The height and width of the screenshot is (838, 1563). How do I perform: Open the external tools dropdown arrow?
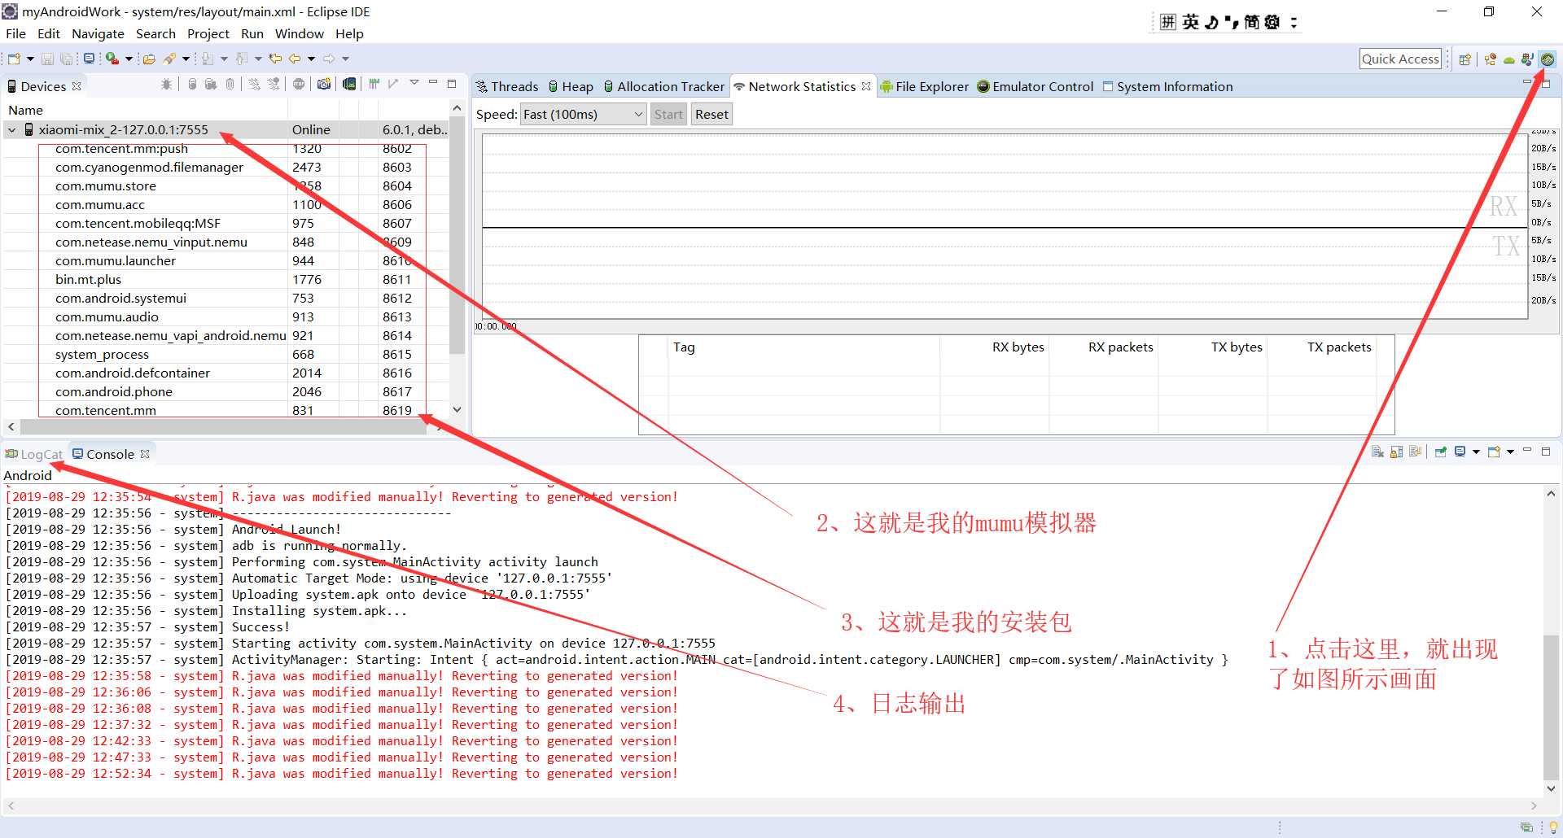[129, 59]
